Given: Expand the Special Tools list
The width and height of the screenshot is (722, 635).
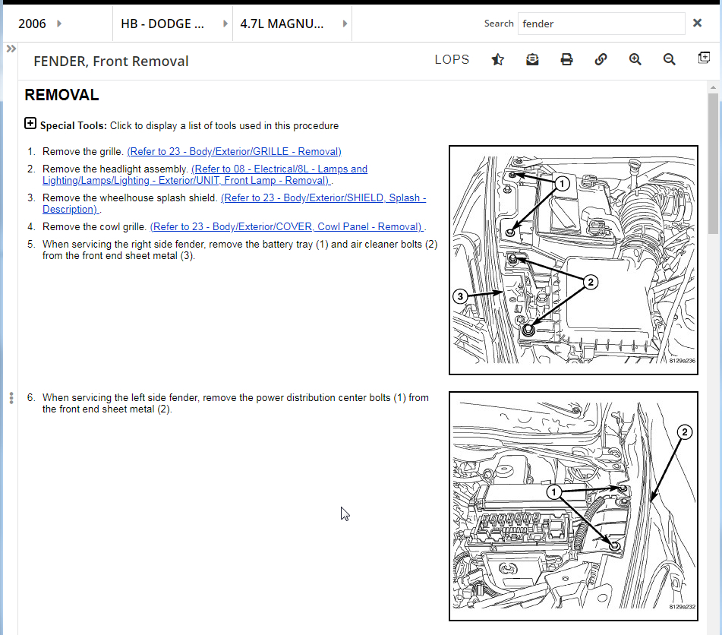Looking at the screenshot, I should (30, 123).
